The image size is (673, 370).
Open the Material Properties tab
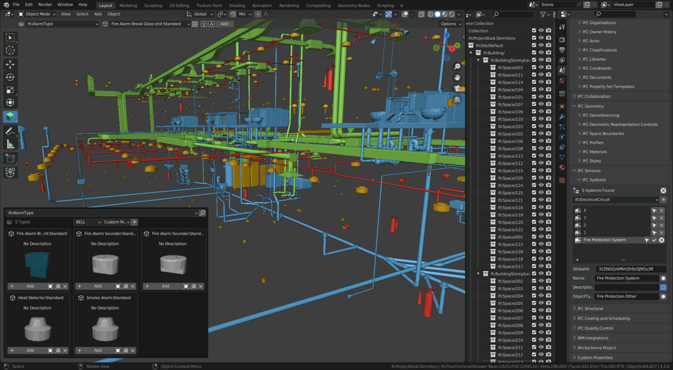pyautogui.click(x=562, y=167)
